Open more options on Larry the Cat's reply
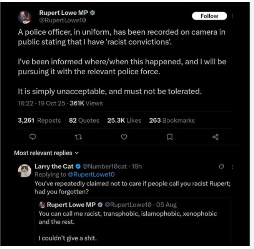Viewport: 254px width, 249px height. point(232,167)
